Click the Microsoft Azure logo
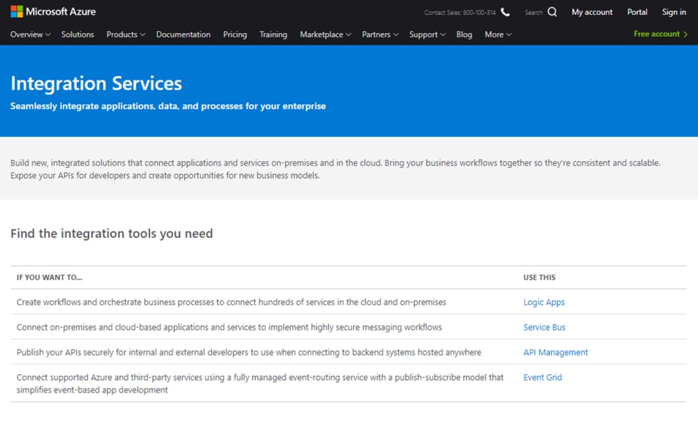 [53, 12]
